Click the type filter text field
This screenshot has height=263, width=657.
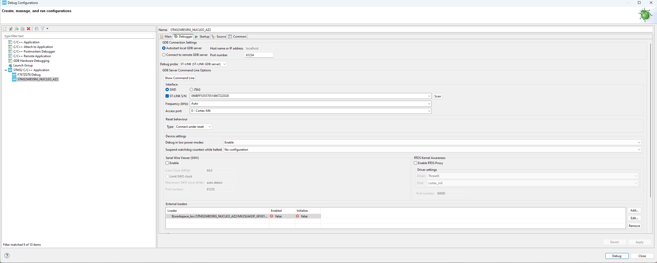(x=79, y=36)
